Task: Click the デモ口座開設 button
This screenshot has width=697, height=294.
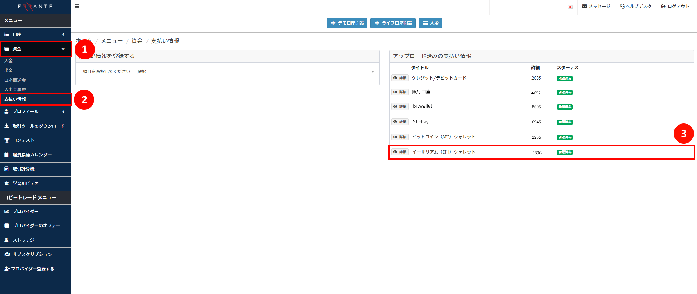Action: pos(347,23)
